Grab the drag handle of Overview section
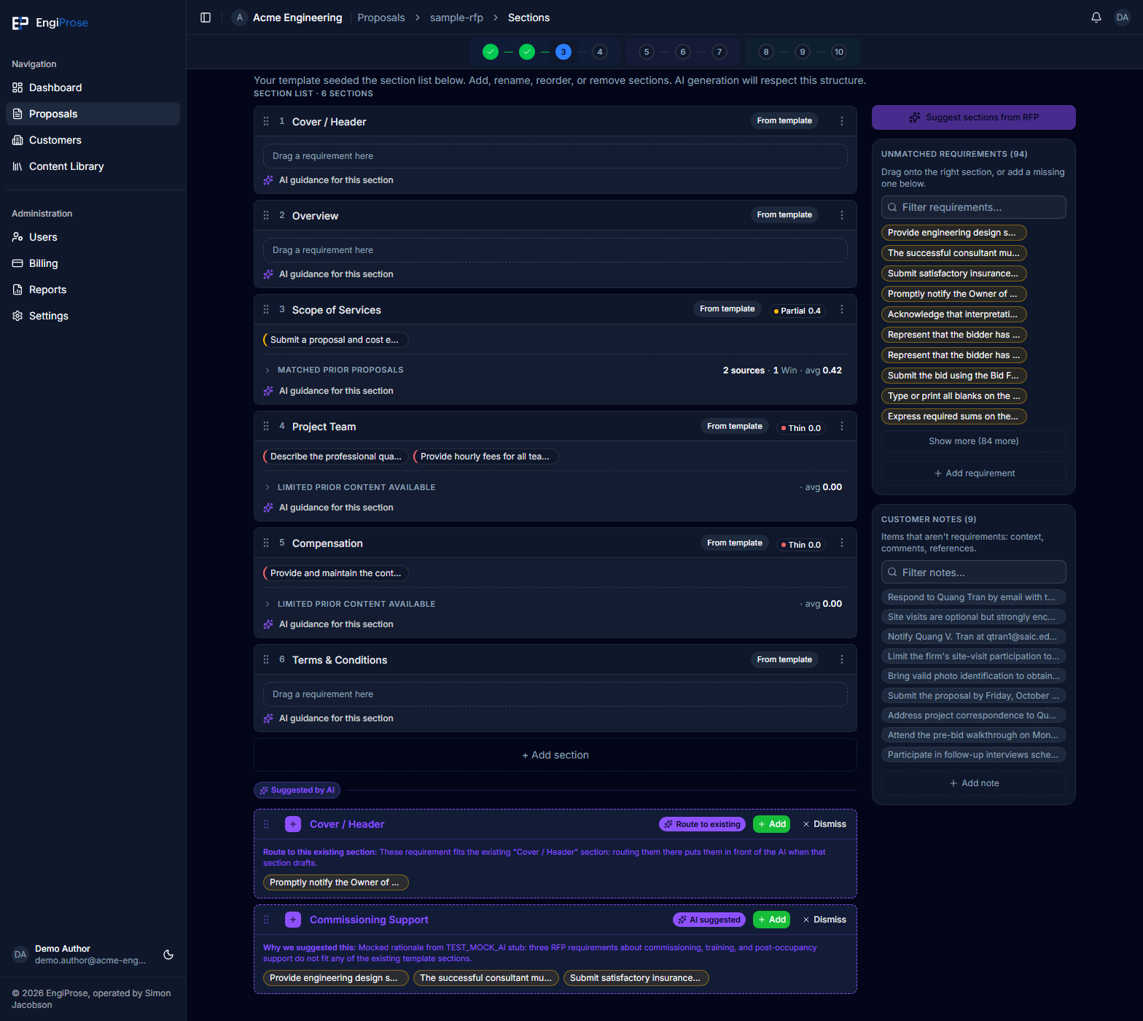The height and width of the screenshot is (1021, 1143). [x=266, y=215]
